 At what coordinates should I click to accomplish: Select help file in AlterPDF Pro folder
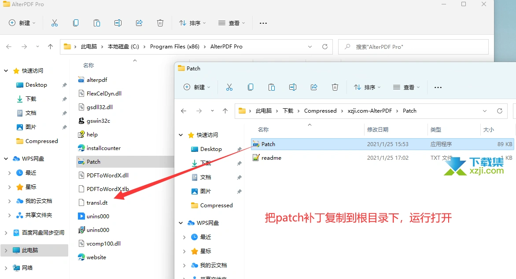(x=88, y=135)
